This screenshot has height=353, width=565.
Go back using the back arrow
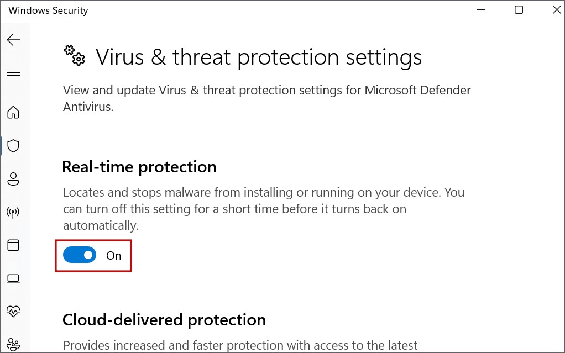point(13,40)
